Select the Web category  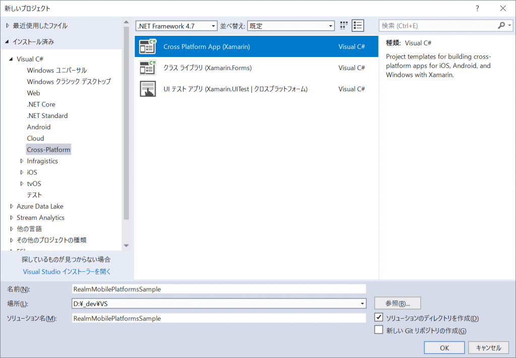(x=33, y=93)
